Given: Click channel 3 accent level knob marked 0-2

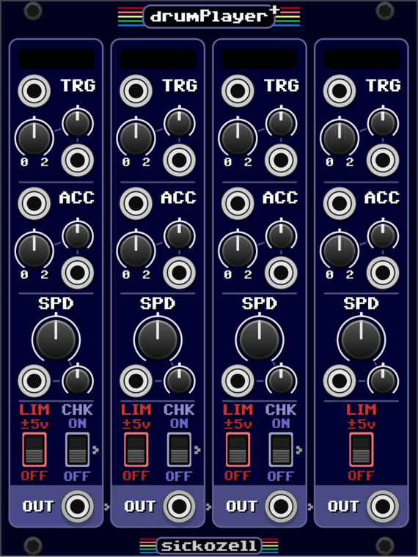Looking at the screenshot, I should [238, 251].
